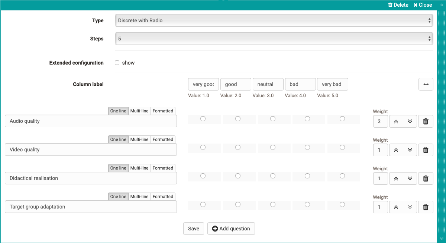Click the swap arrows icon beside column labels
The width and height of the screenshot is (446, 243).
[x=426, y=84]
